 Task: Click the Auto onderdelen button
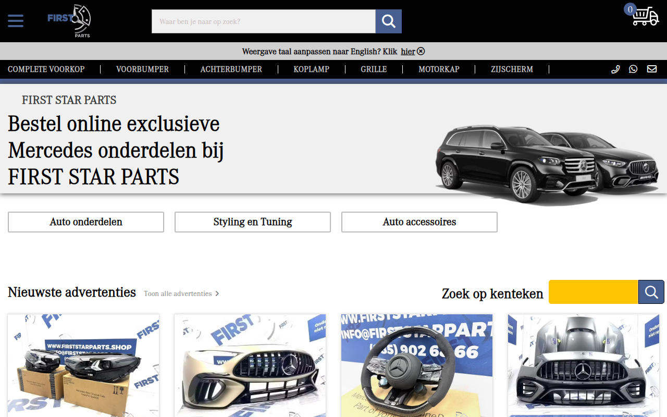point(86,222)
